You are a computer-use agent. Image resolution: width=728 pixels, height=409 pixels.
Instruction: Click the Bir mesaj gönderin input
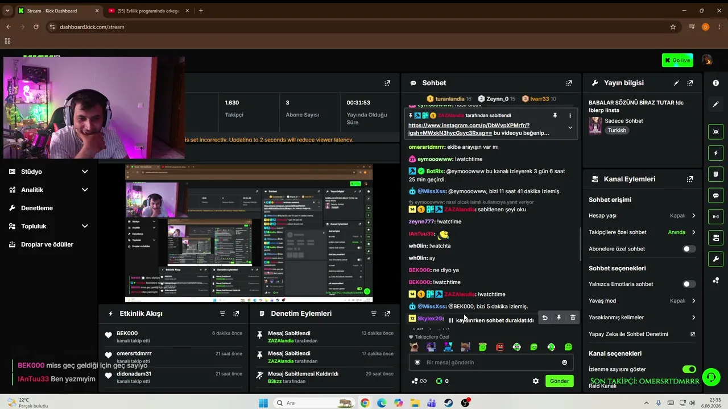[490, 362]
